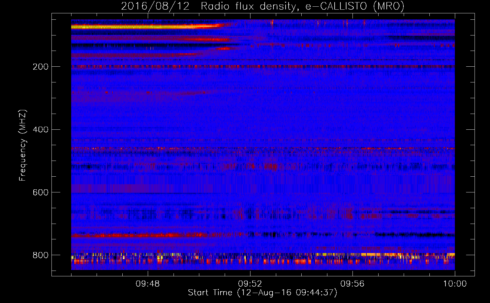Click the bright yellow emission band at top

click(136, 27)
